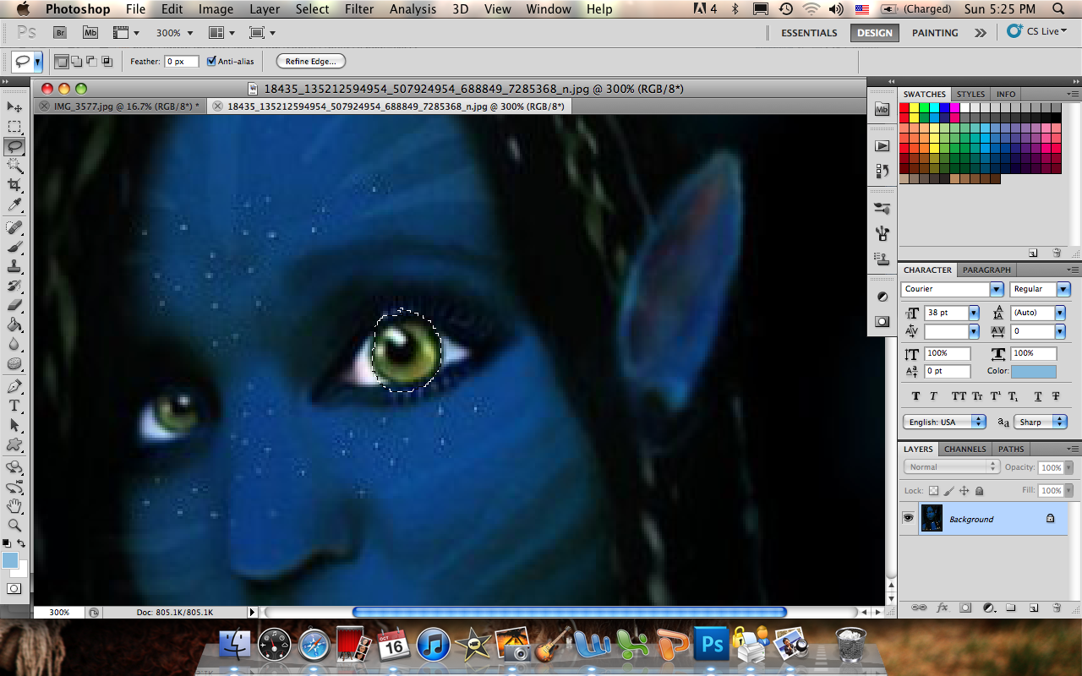Select the Custom Shape tool
The width and height of the screenshot is (1082, 676).
tap(14, 444)
